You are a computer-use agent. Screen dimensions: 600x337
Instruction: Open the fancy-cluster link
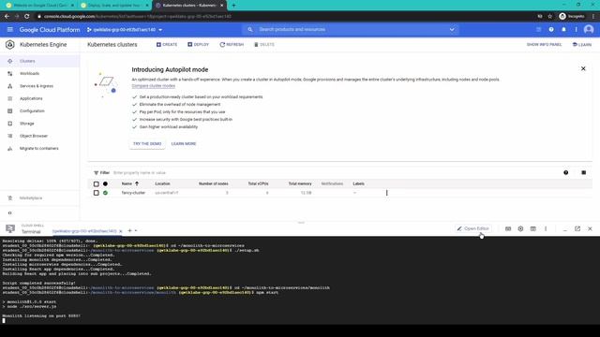pyautogui.click(x=133, y=193)
